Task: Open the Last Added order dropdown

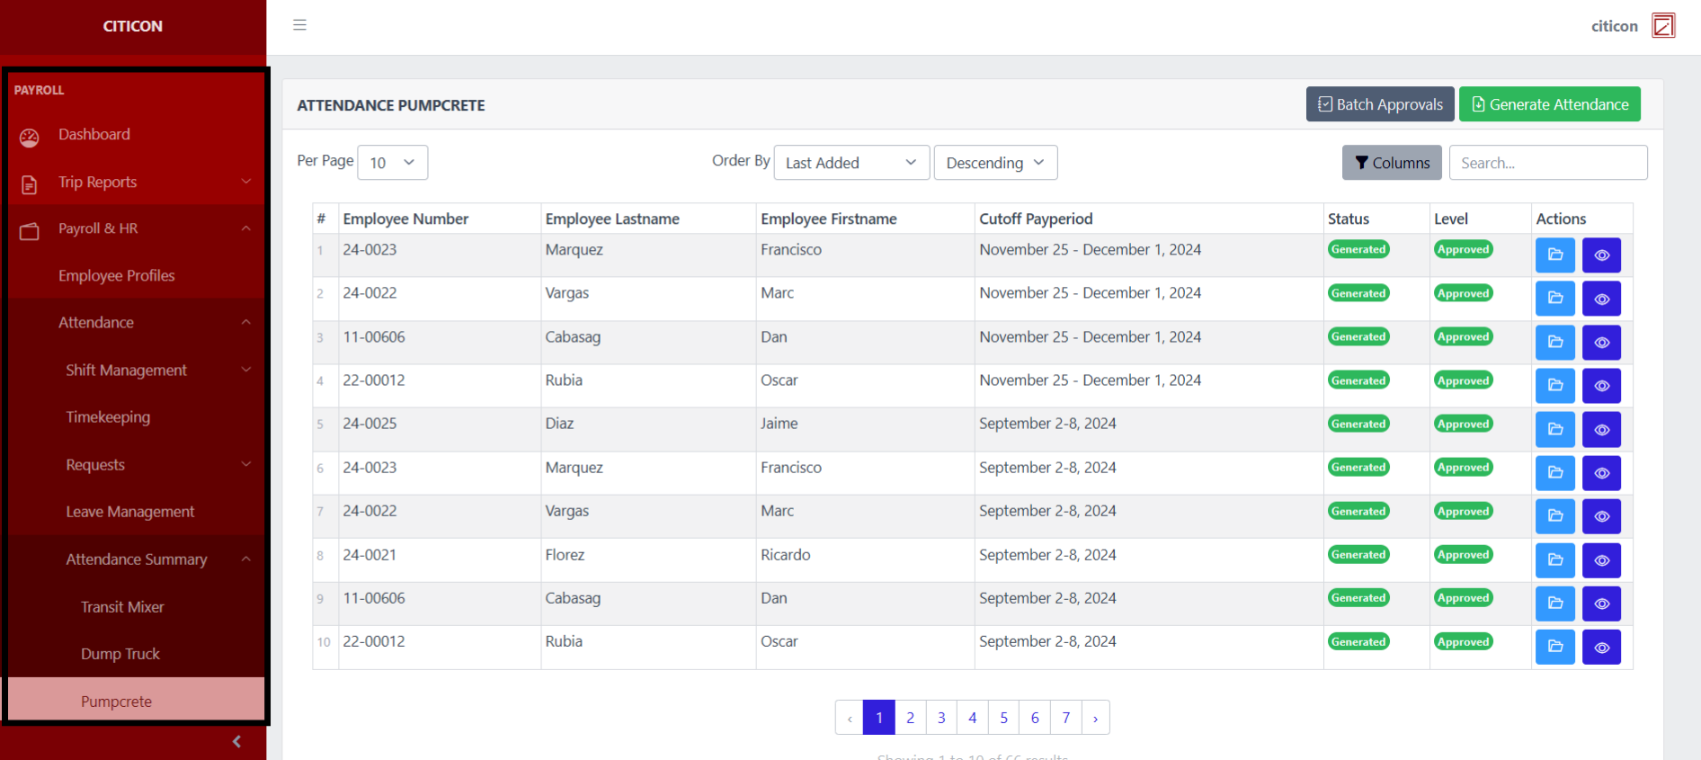Action: pyautogui.click(x=850, y=163)
